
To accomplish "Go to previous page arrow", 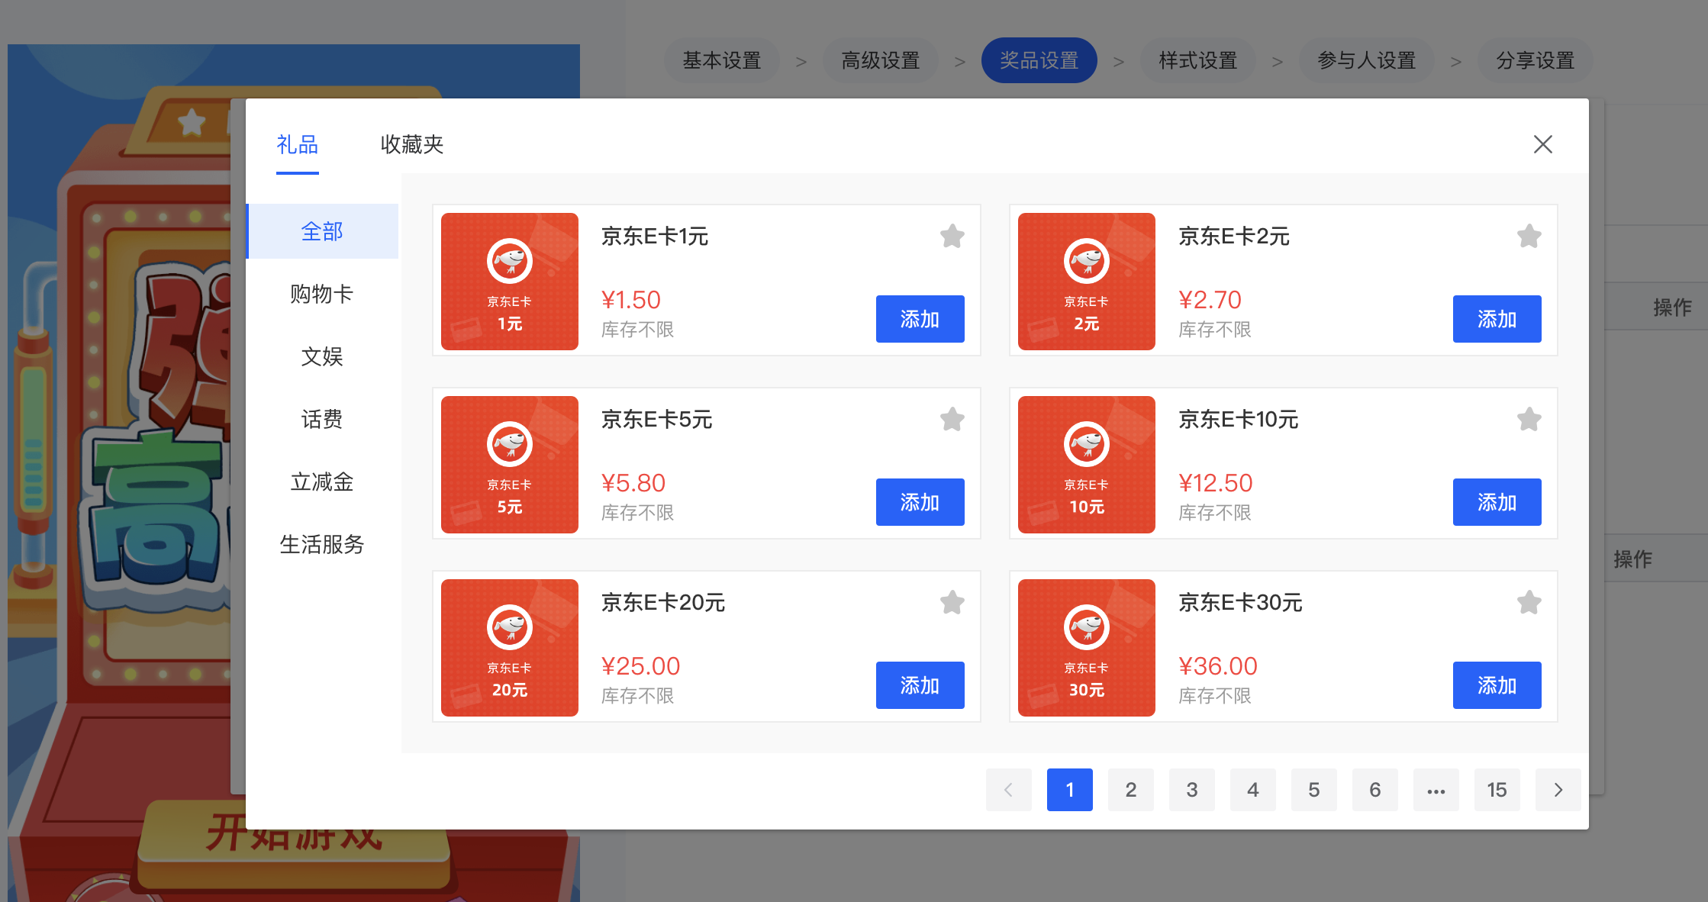I will 1008,790.
